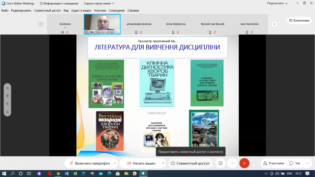Screen dimensions: 315x177
Task: Expand the video options dropdown arrow
Action: tap(163, 163)
